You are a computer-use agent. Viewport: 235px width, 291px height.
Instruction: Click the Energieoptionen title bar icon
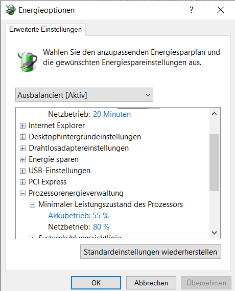point(10,10)
